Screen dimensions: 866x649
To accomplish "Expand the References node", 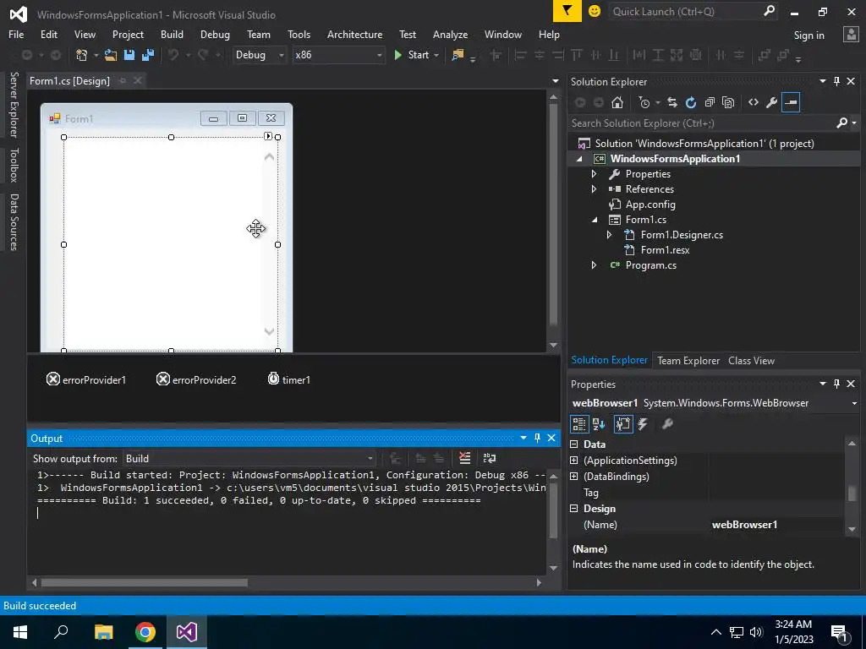I will tap(595, 188).
